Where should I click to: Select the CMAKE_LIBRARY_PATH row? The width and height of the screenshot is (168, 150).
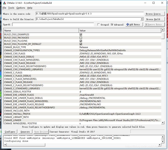[82, 117]
